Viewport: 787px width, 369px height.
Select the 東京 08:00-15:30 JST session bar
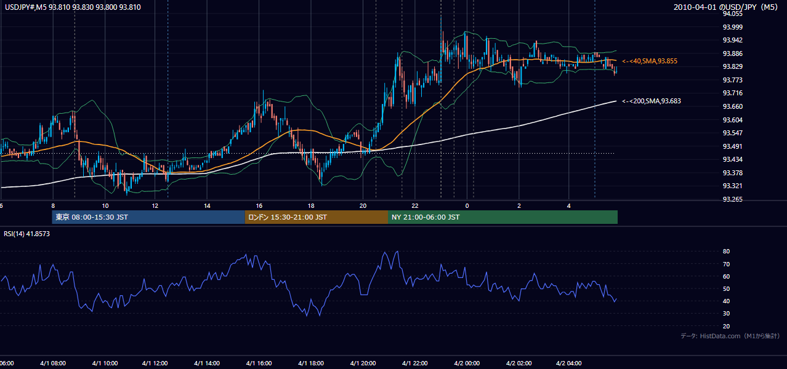click(148, 217)
